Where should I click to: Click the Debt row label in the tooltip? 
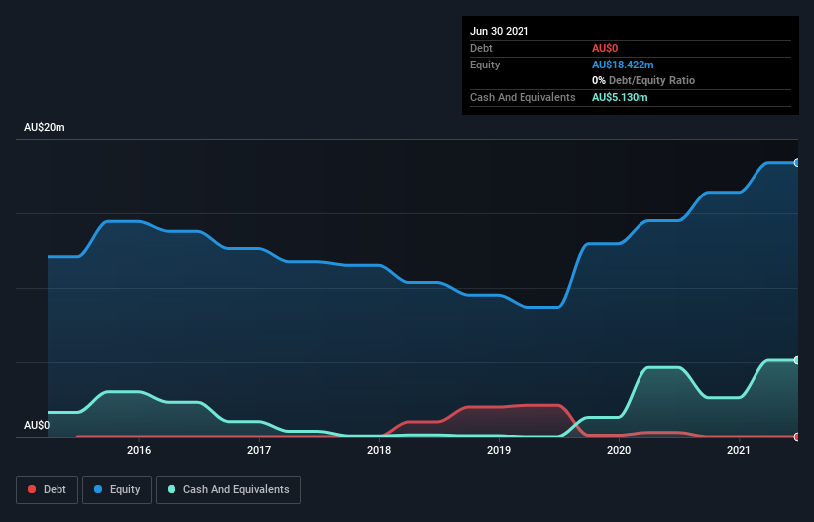[x=481, y=48]
